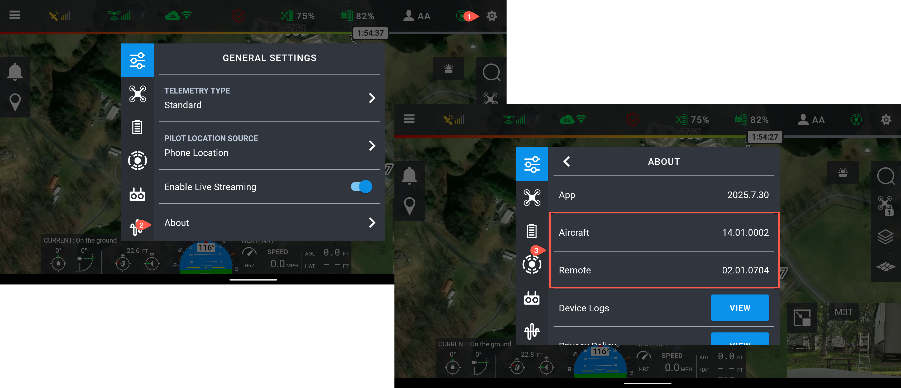Tap remote battery 82% indicator in About screenshot

752,120
